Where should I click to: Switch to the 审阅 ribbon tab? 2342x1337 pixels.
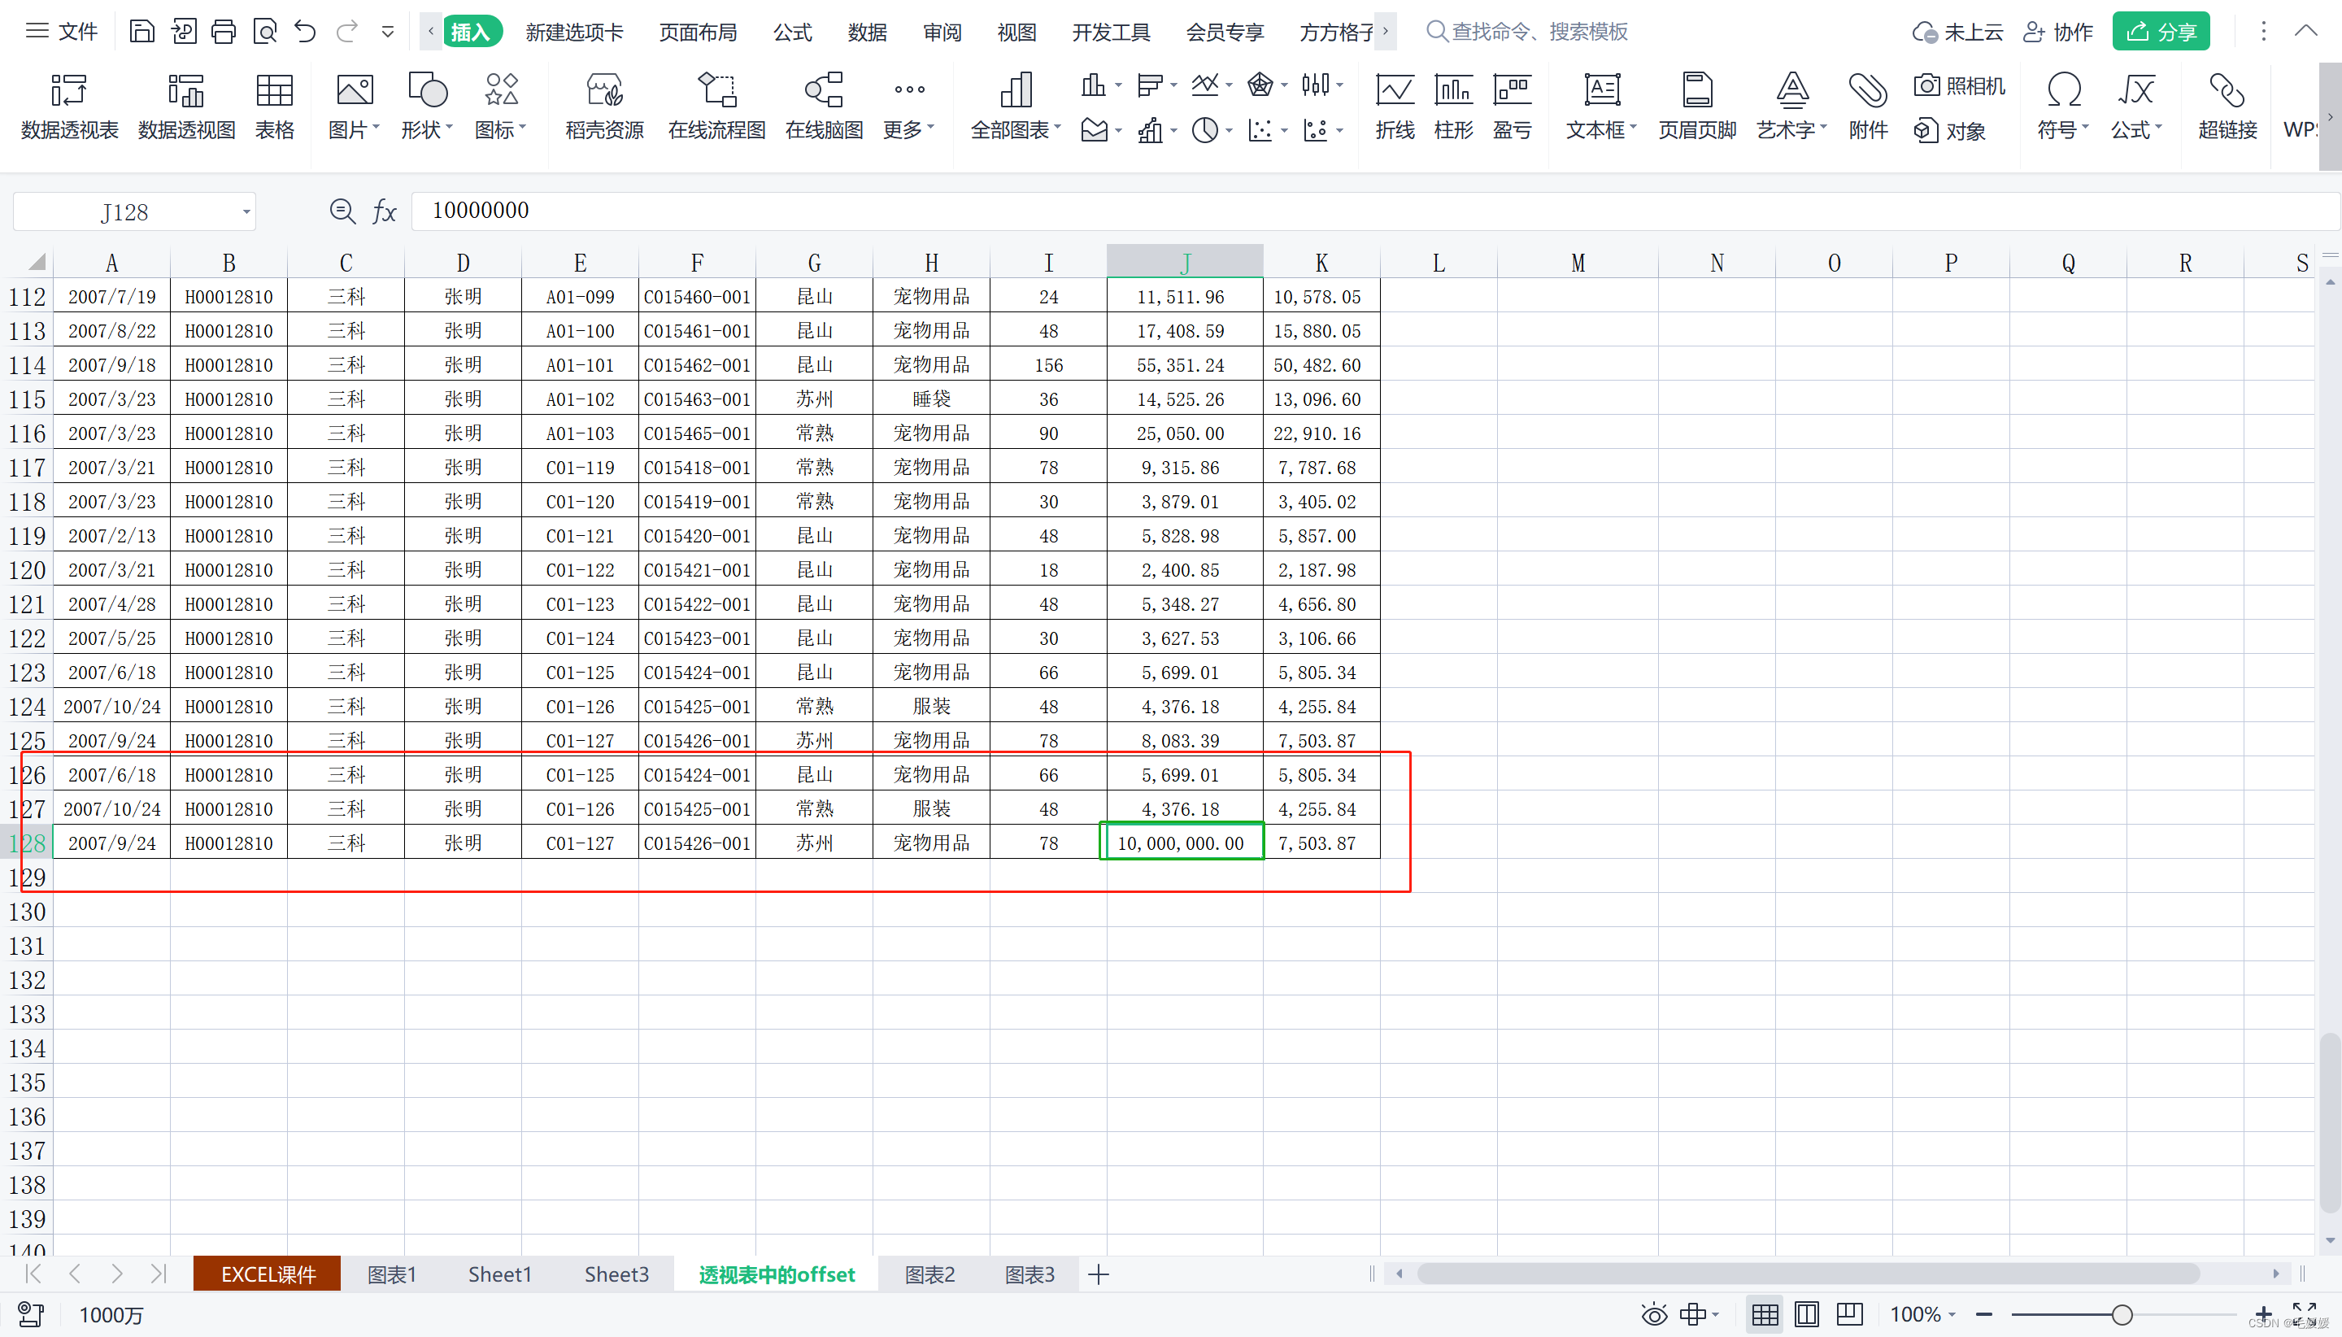942,33
